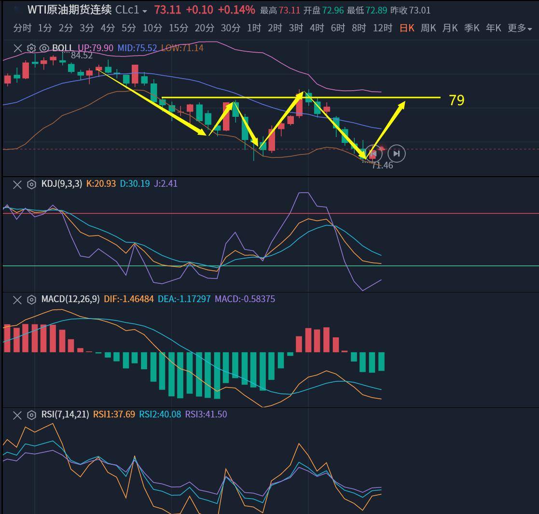Click the KDJ(9,3,3) indicator label
The width and height of the screenshot is (539, 514).
pos(62,184)
